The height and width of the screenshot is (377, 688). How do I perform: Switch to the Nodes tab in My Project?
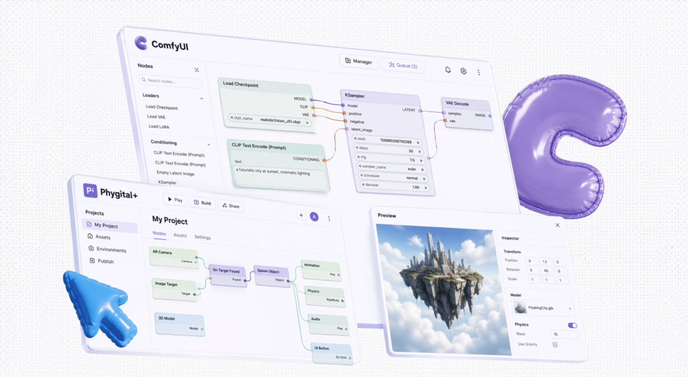[159, 233]
